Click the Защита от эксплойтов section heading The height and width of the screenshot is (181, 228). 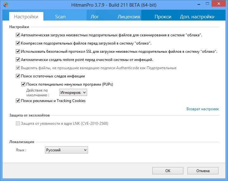[x=29, y=115]
